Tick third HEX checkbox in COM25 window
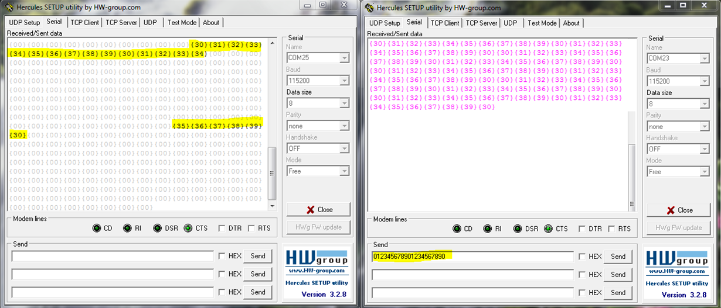721x308 pixels. [222, 292]
